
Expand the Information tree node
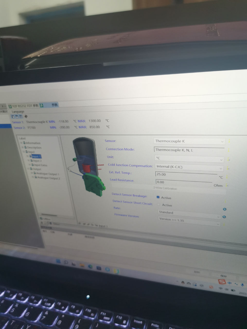(22, 143)
